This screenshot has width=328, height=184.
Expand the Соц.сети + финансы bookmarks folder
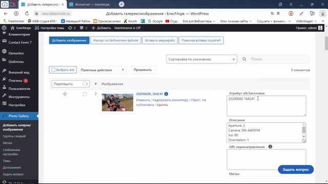click(x=274, y=21)
